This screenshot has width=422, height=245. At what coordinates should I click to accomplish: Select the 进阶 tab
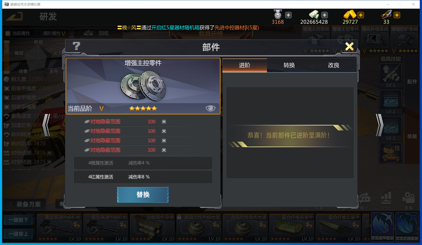245,65
